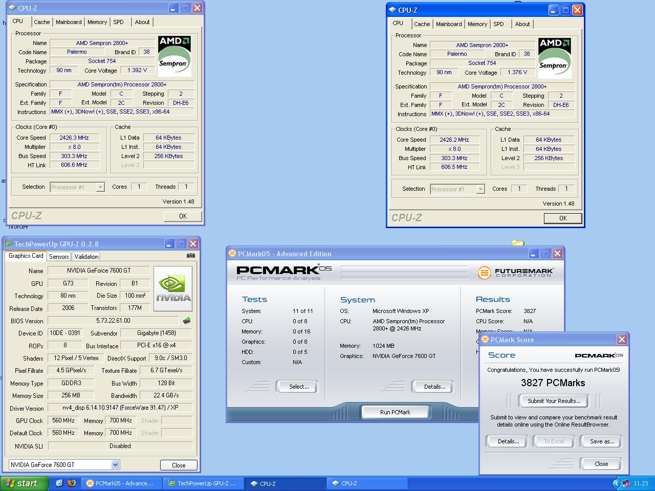This screenshot has width=655, height=491.
Task: Click the GPU Clock 560 MHz field
Action: 63,420
